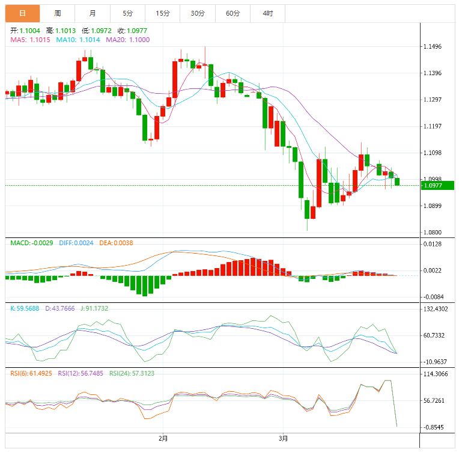Image resolution: width=459 pixels, height=452 pixels.
Task: Open the 5分 timeframe tab
Action: click(127, 13)
